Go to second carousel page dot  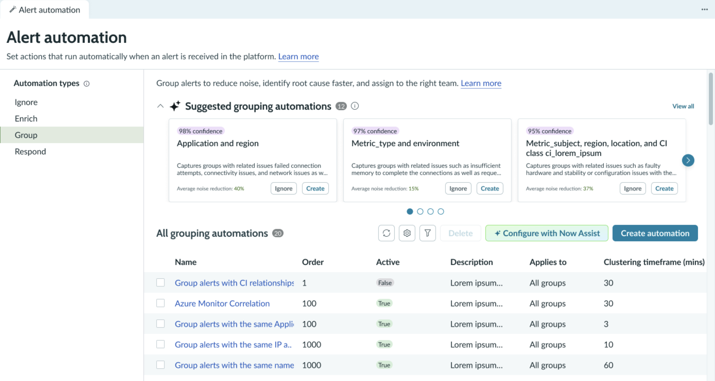420,211
